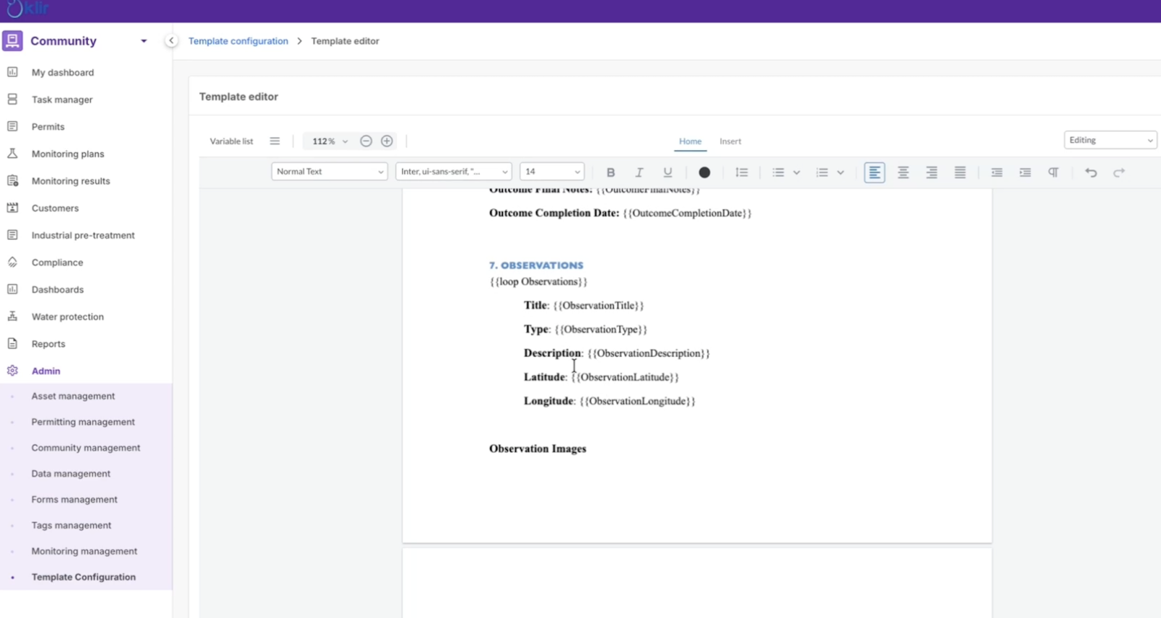Toggle underline text formatting
The width and height of the screenshot is (1161, 618).
tap(668, 173)
